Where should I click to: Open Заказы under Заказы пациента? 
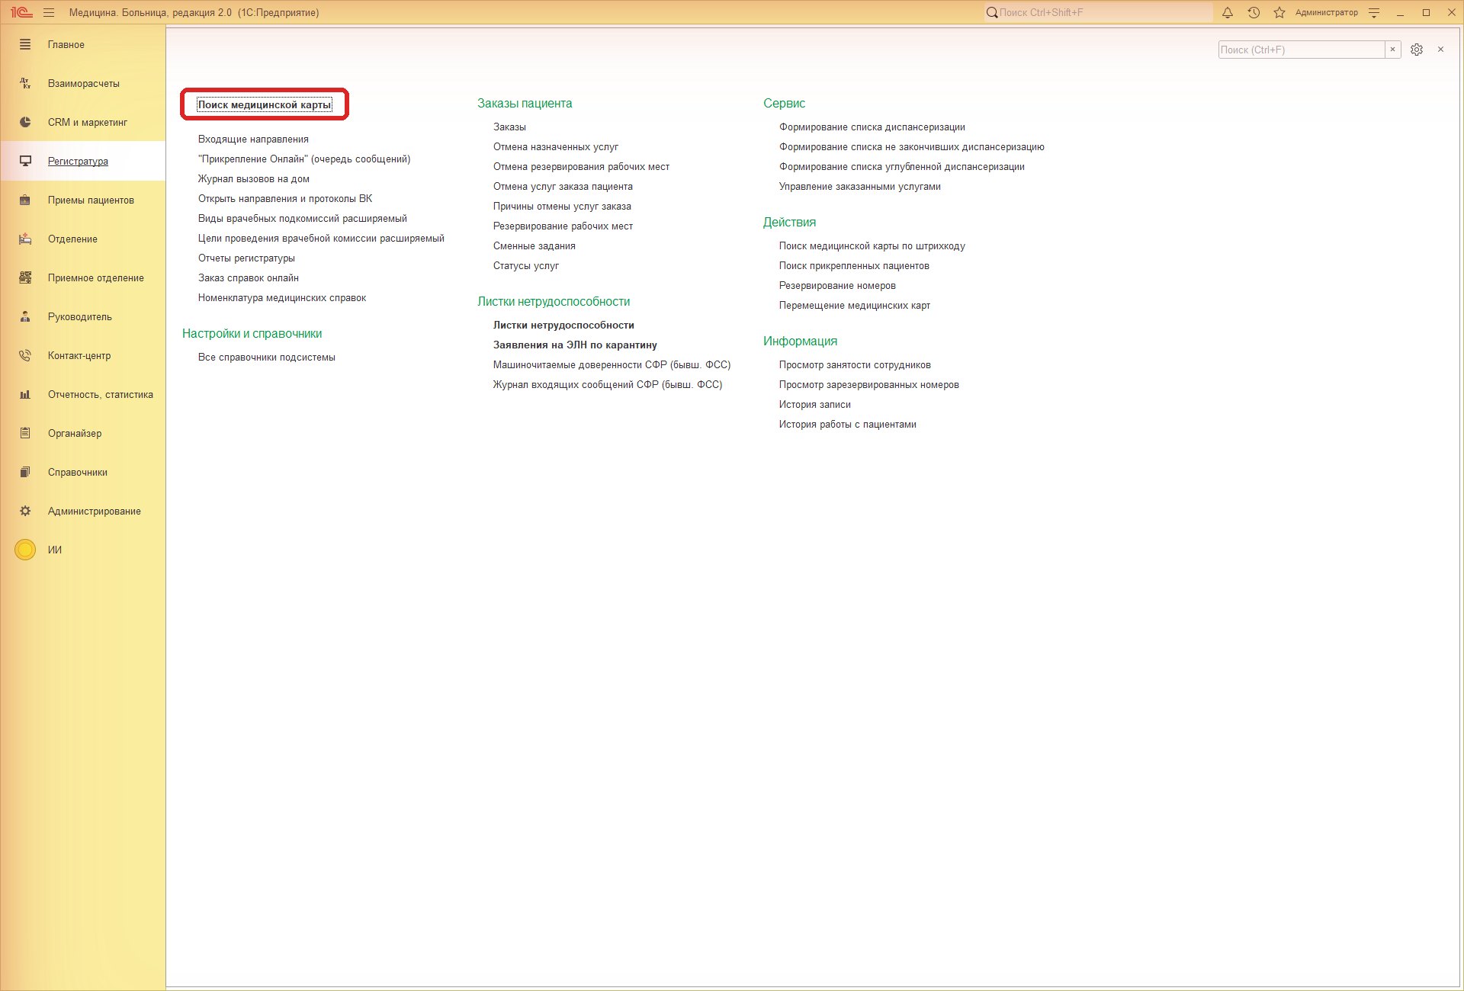click(509, 127)
